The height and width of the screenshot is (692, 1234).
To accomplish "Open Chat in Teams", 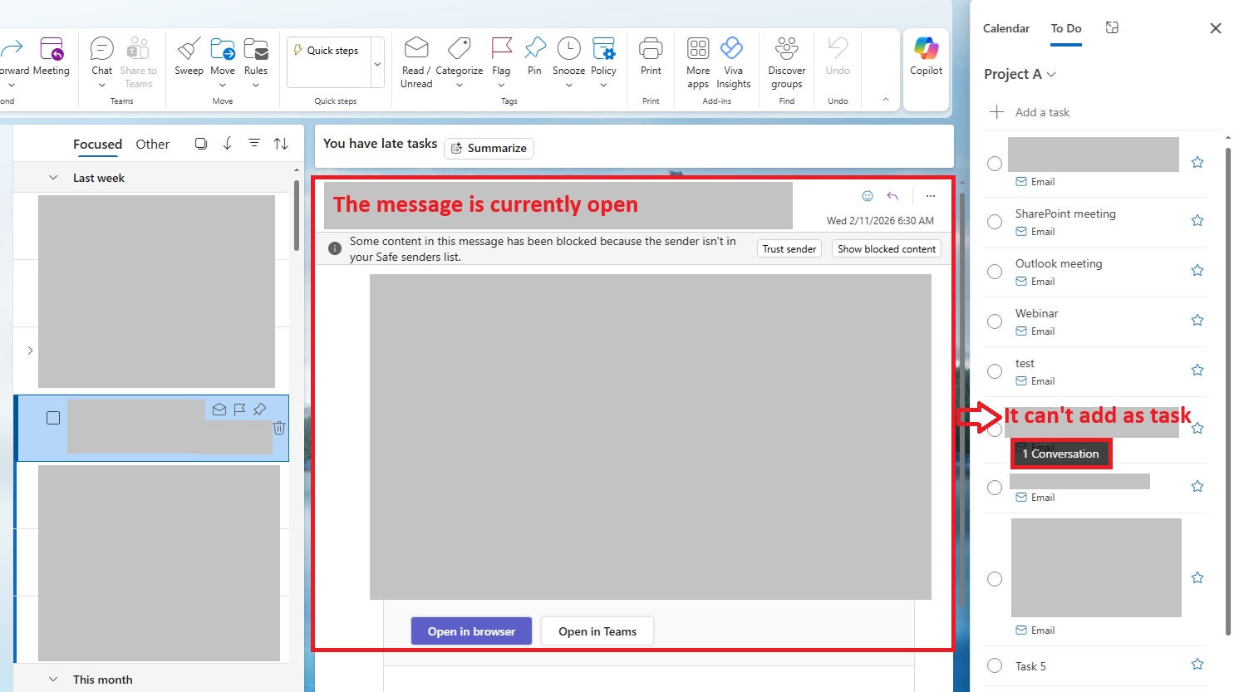I will (x=101, y=49).
